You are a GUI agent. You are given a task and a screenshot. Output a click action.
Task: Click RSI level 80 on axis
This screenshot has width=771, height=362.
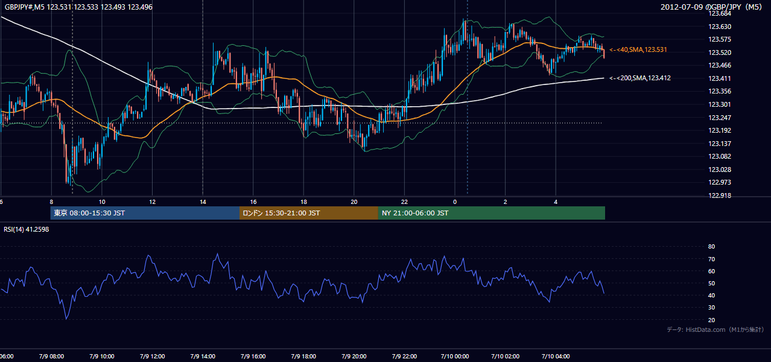tap(712, 247)
